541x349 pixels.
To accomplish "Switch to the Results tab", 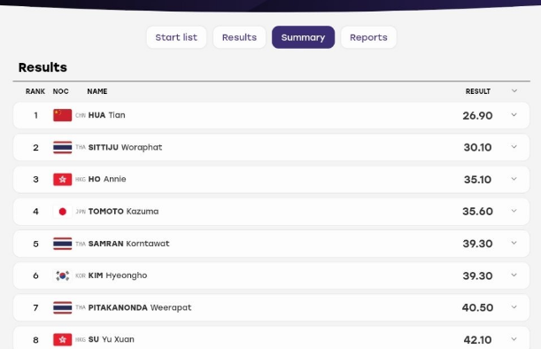I will click(x=239, y=37).
